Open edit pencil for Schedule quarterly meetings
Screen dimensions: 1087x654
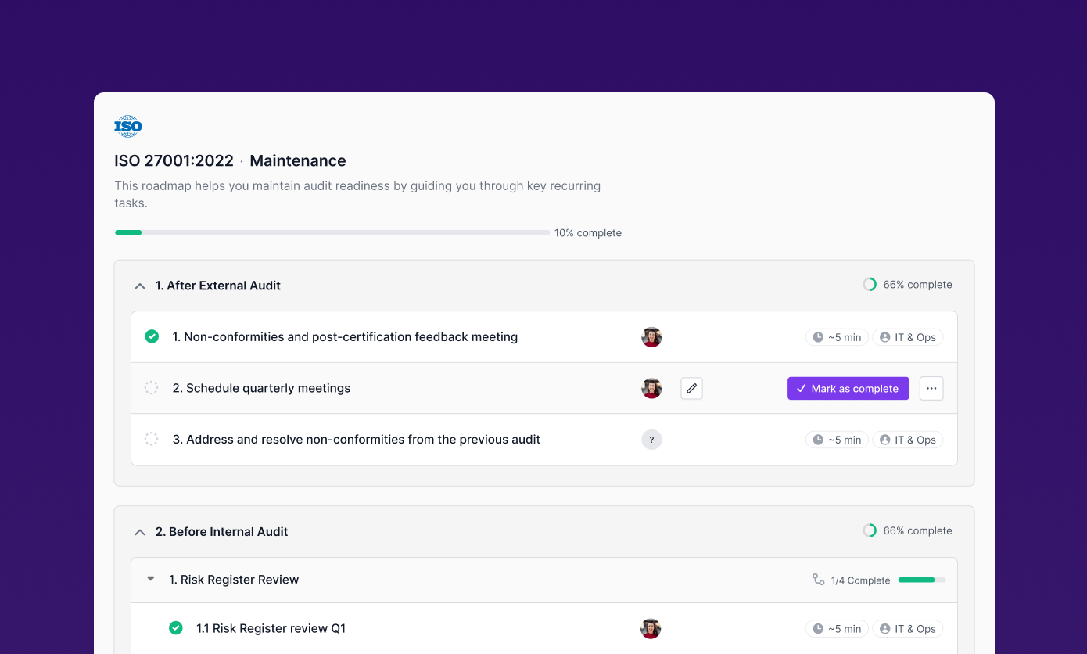point(691,388)
